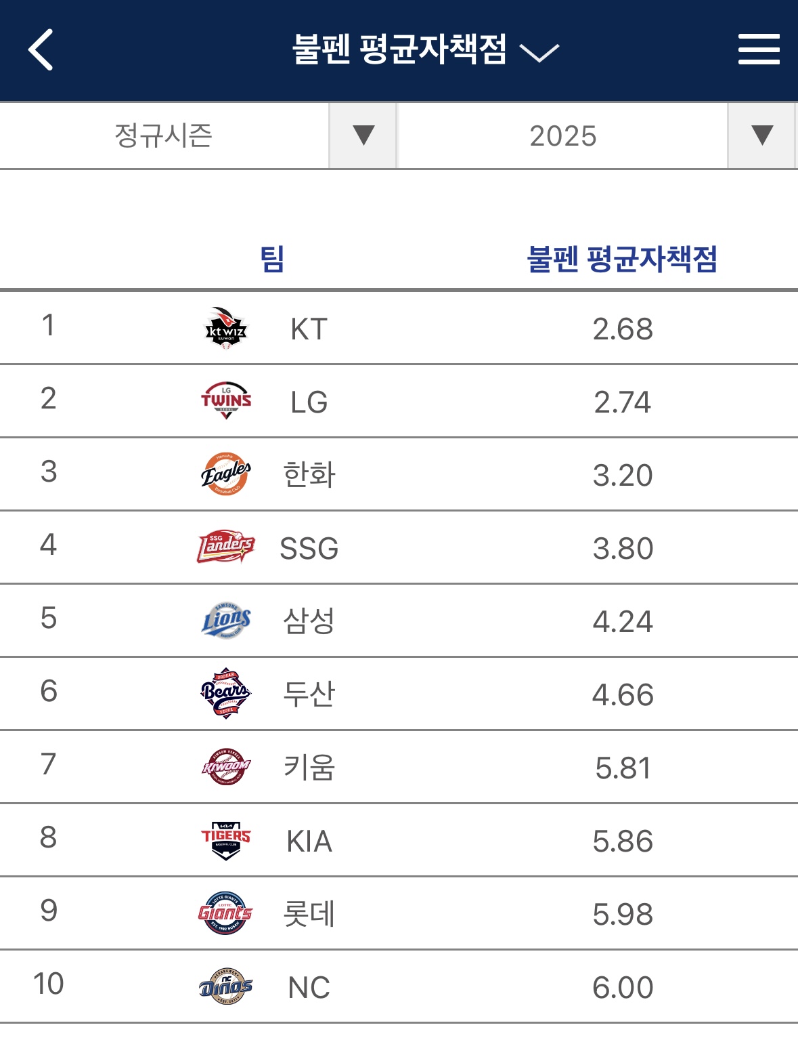
Task: Tap the Lotte Giants logo
Action: tap(226, 913)
